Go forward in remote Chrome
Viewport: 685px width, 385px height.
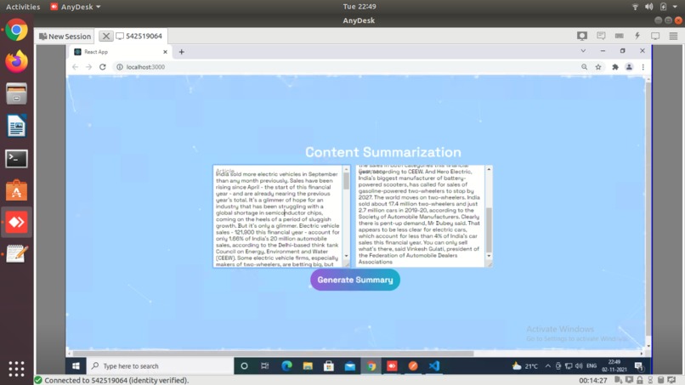(x=88, y=67)
